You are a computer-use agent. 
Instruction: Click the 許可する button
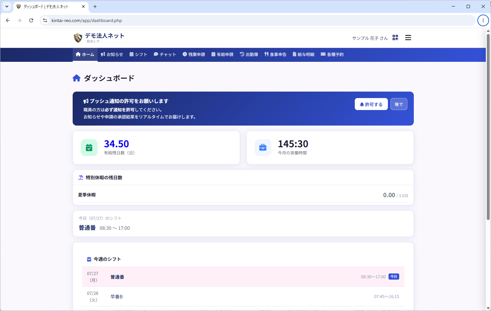371,104
